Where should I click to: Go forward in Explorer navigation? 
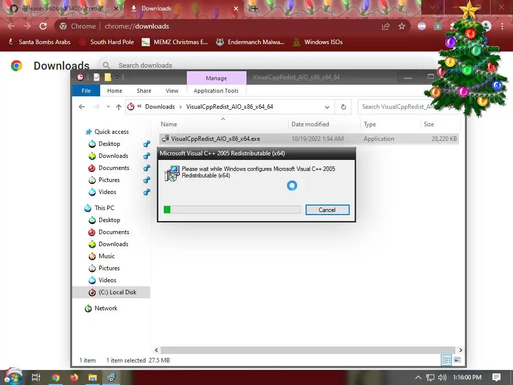(96, 107)
